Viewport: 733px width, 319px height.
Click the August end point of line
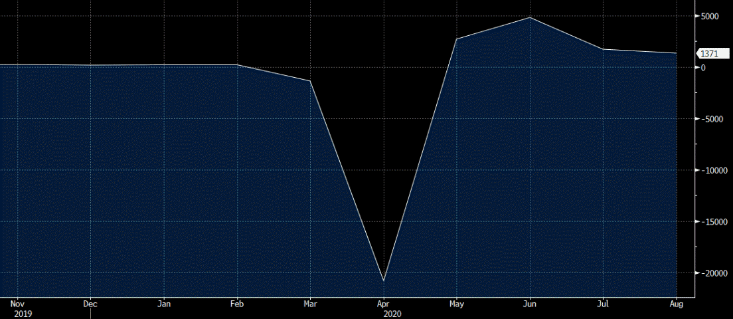coord(676,53)
